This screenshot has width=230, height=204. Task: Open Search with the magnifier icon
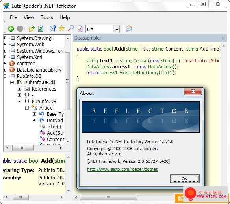[71, 28]
